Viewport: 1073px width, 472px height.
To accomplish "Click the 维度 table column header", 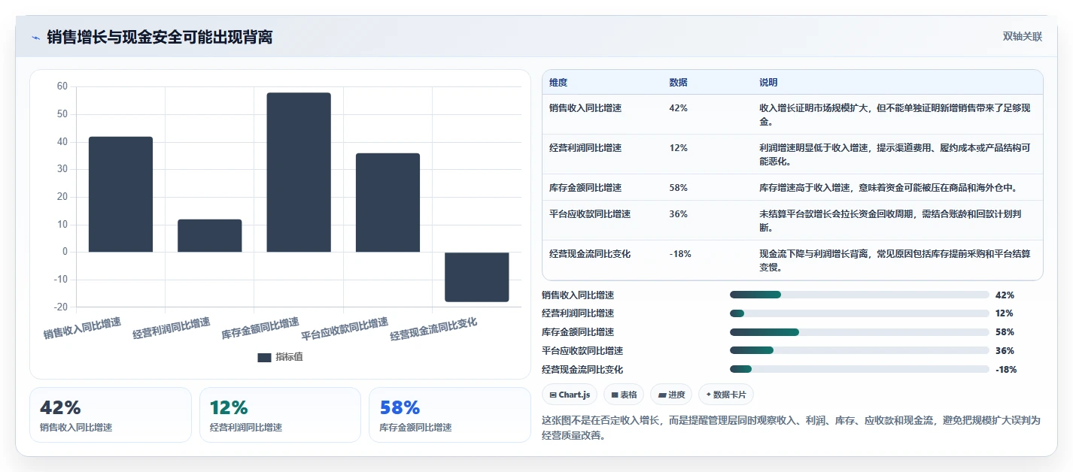I will (558, 83).
